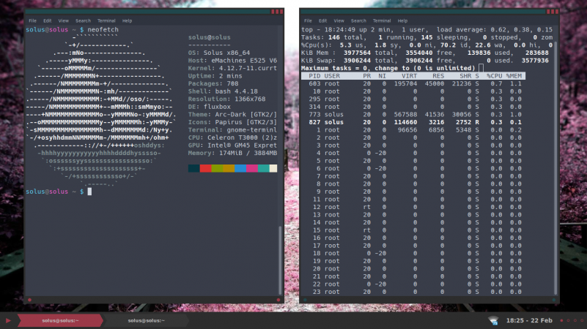This screenshot has width=587, height=329.
Task: Click the 'KiB Swap' summary line in top
Action: [425, 61]
